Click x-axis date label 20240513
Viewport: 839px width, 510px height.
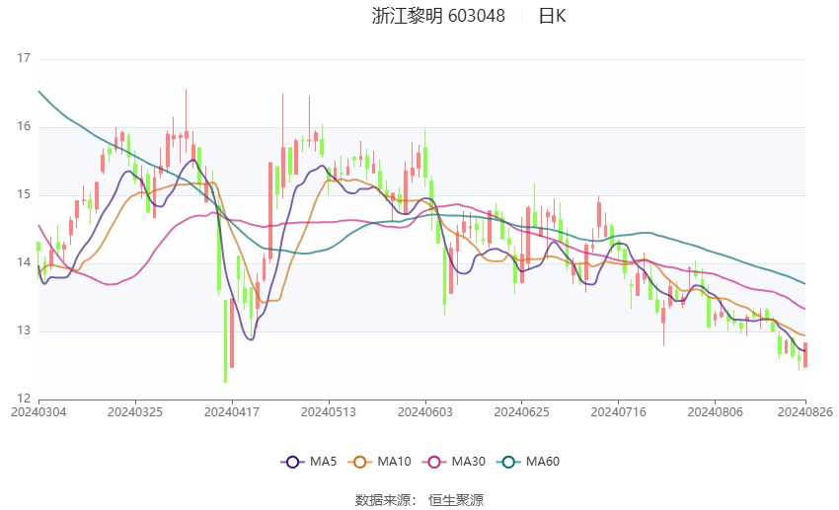[329, 412]
